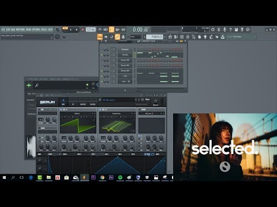Click the stop button in the transport
This screenshot has width=277, height=207.
click(x=76, y=29)
